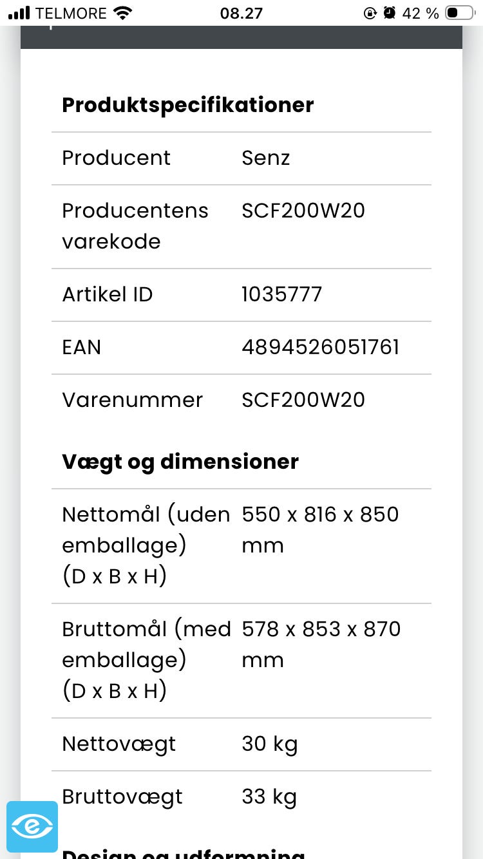Viewport: 483px width, 859px height.
Task: Tap Producentens varekode value SCF200W20
Action: click(x=303, y=211)
